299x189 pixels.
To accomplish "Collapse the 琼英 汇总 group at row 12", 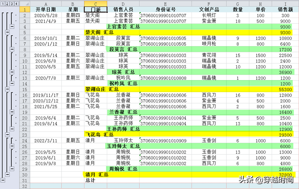I will (x=12, y=72).
